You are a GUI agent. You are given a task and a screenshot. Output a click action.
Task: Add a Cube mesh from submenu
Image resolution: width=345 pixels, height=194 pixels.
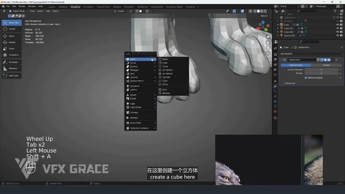(173, 63)
